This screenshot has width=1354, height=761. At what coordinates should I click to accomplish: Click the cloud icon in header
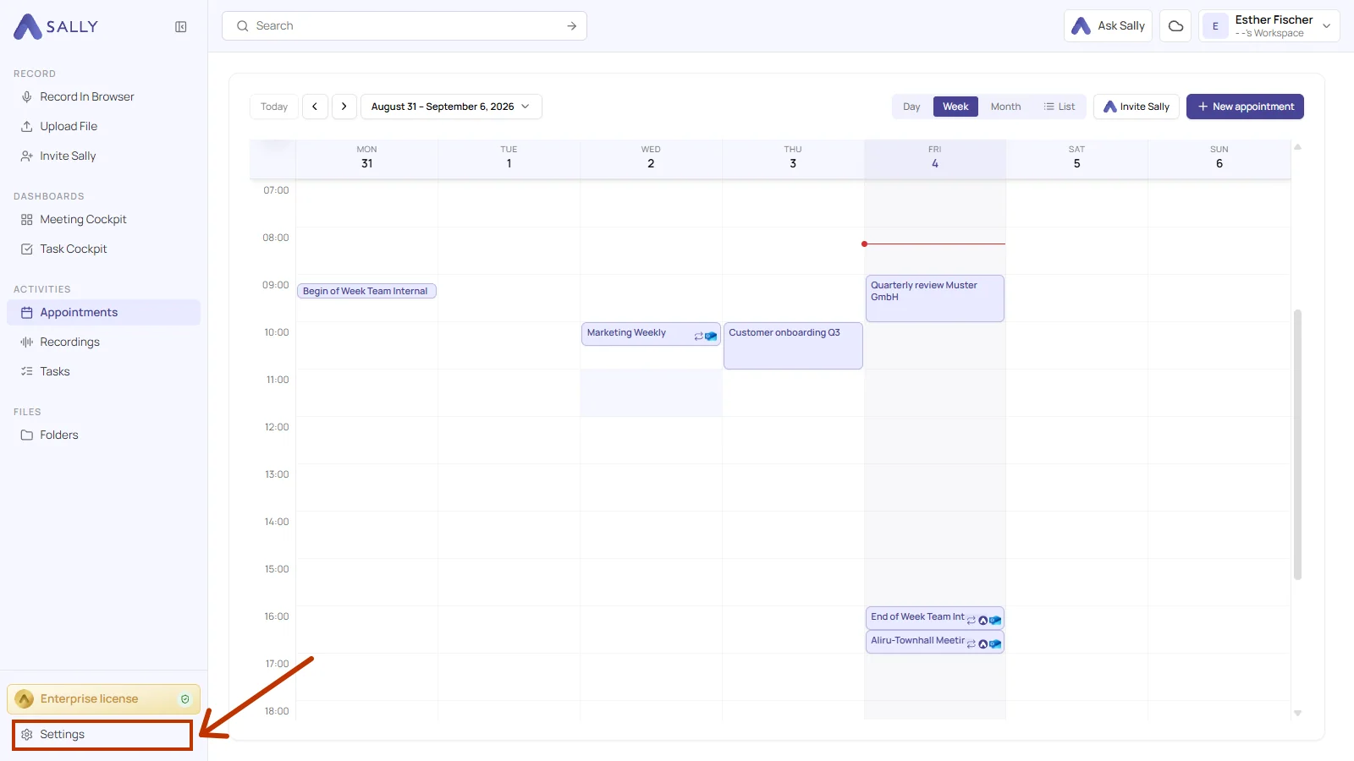[x=1175, y=26]
